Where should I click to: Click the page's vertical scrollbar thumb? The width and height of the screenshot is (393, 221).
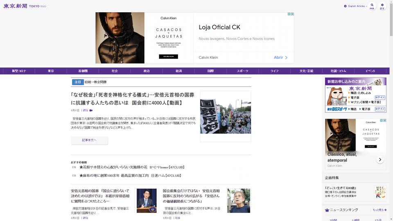tap(391, 20)
